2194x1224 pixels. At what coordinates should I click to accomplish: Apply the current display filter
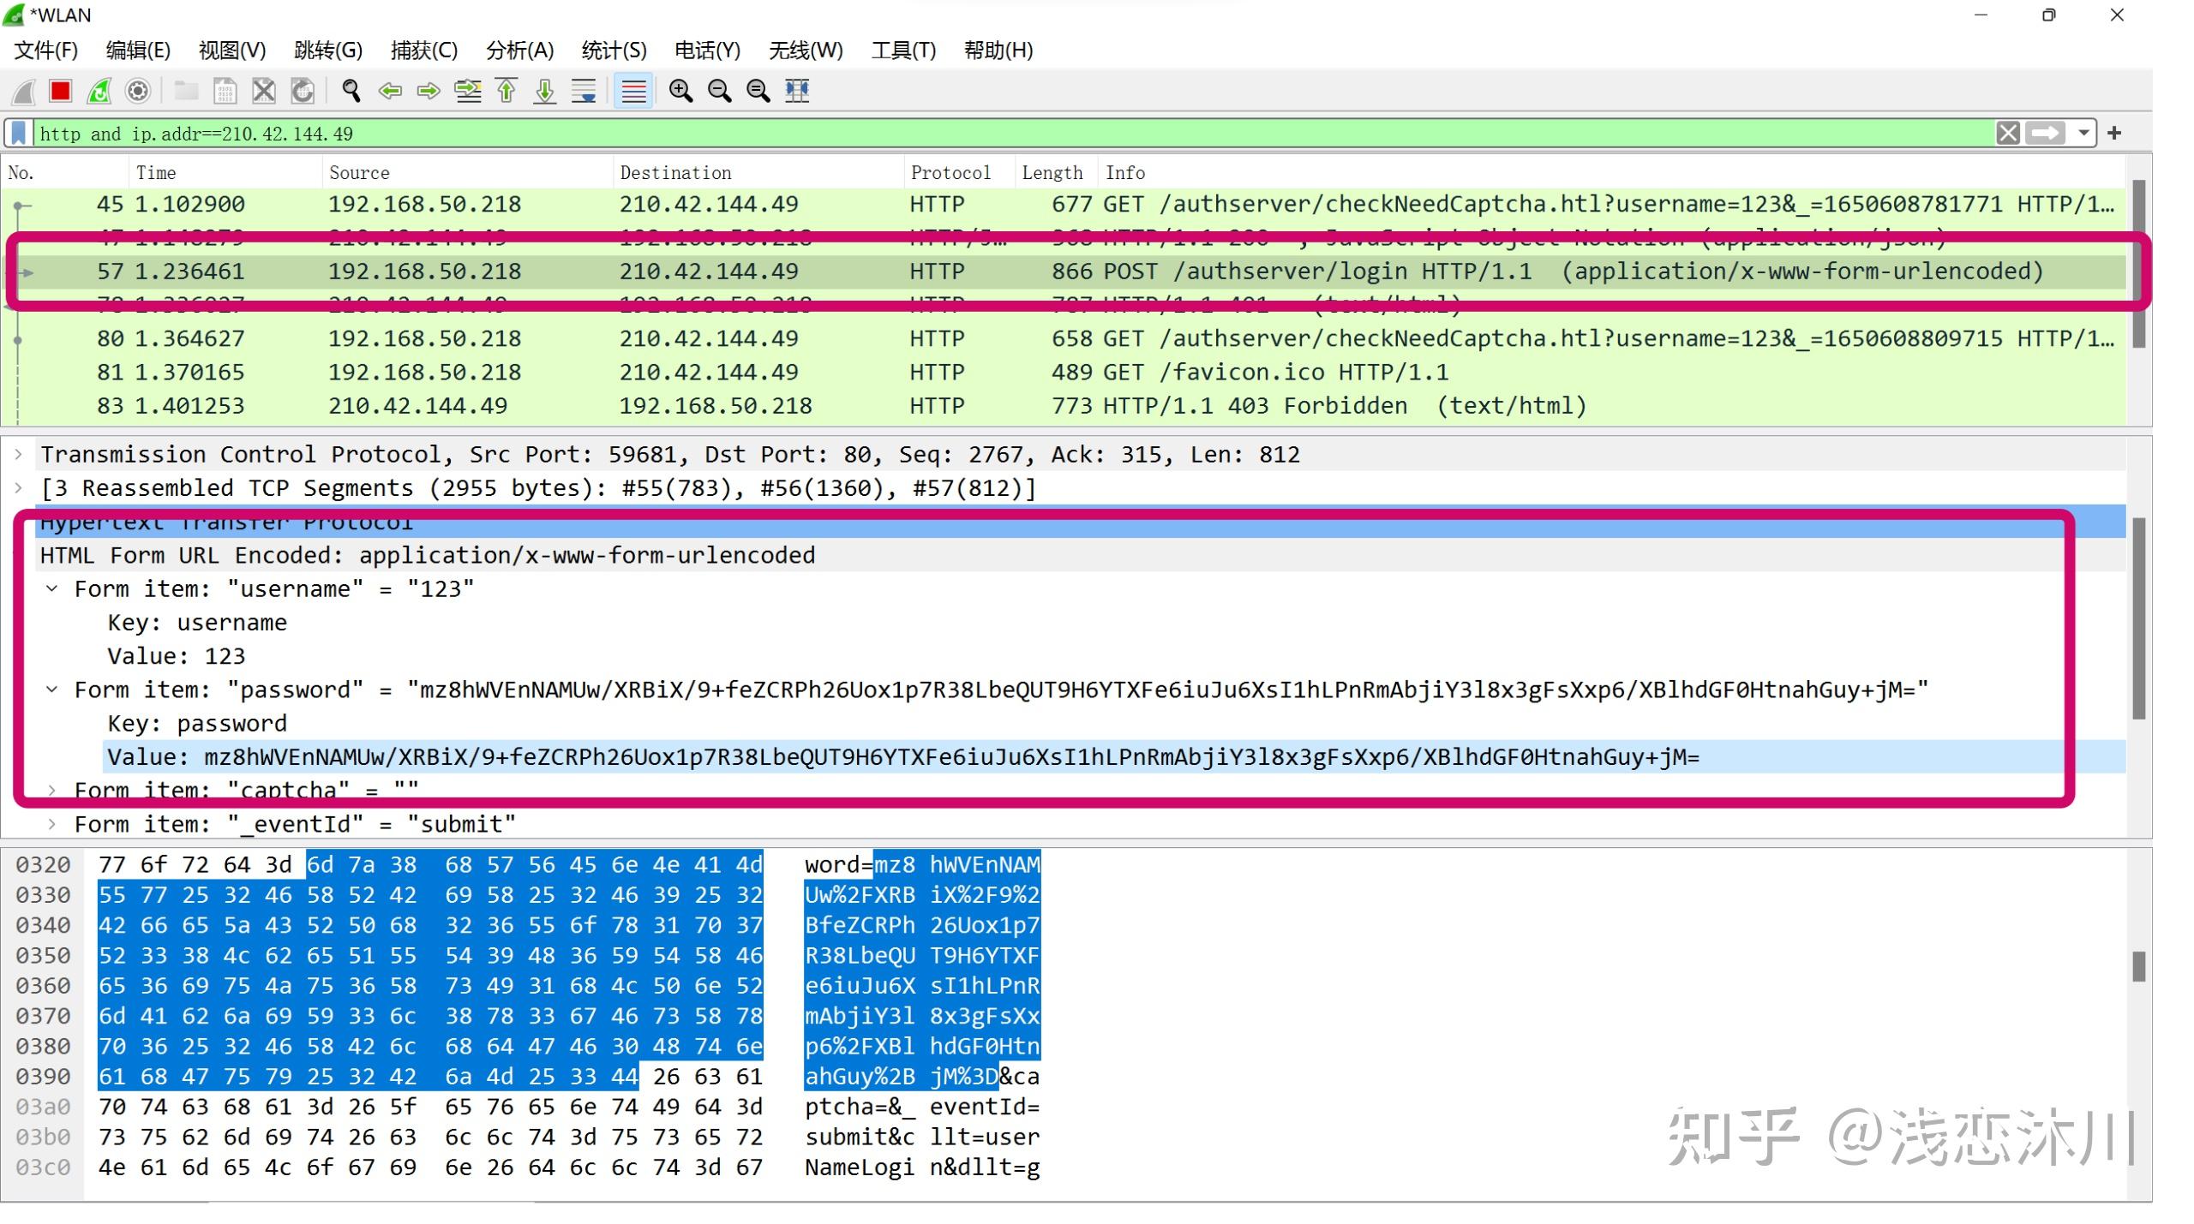[2047, 133]
